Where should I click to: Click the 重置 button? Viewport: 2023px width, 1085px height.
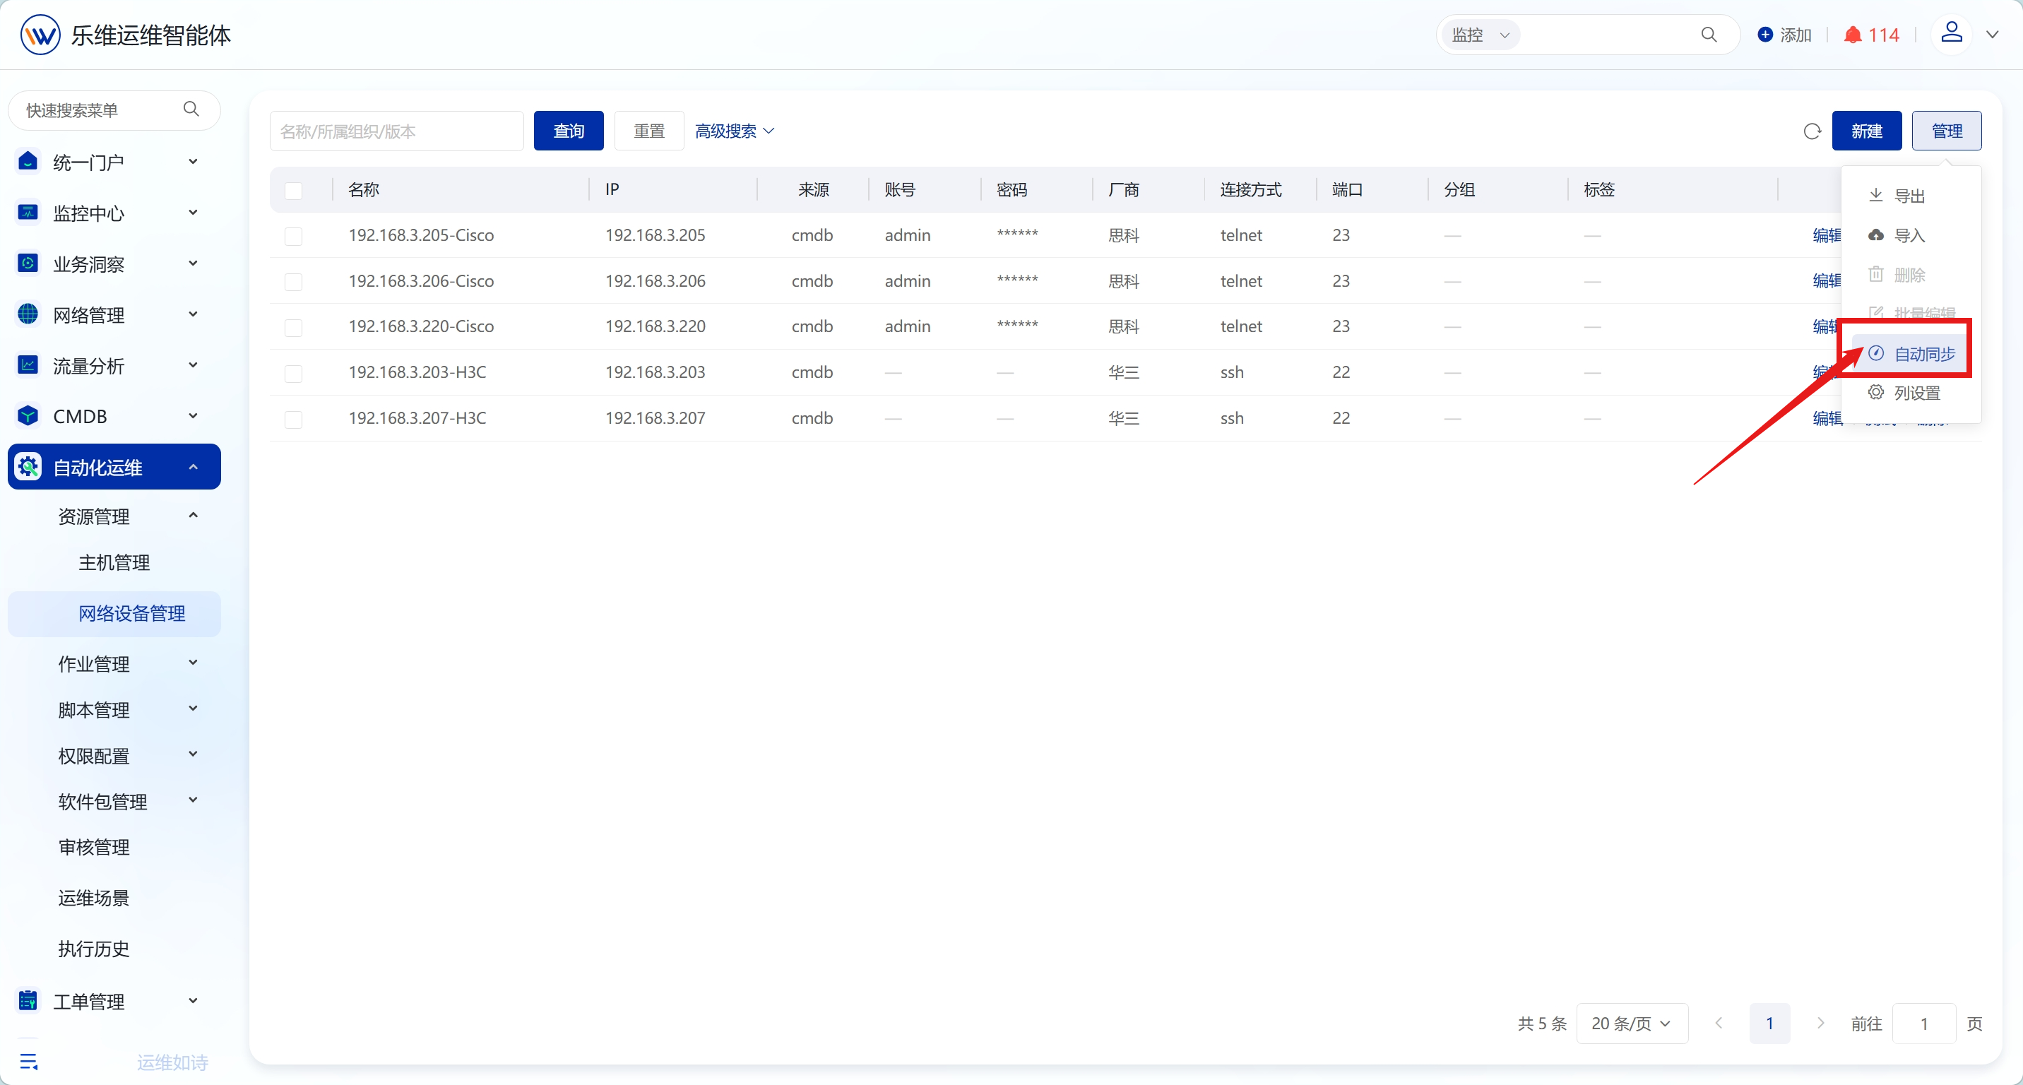(649, 131)
